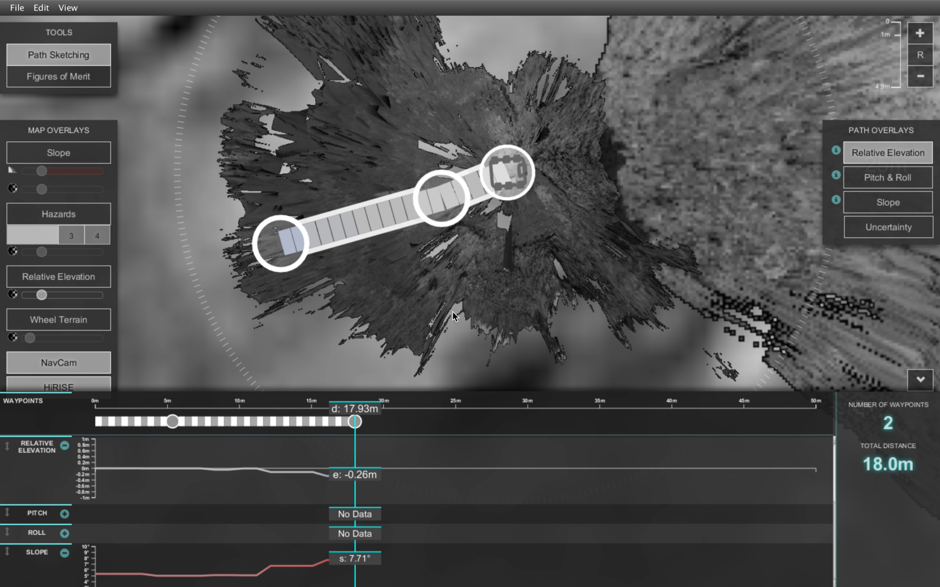This screenshot has width=940, height=587.
Task: Open the File menu
Action: point(17,8)
